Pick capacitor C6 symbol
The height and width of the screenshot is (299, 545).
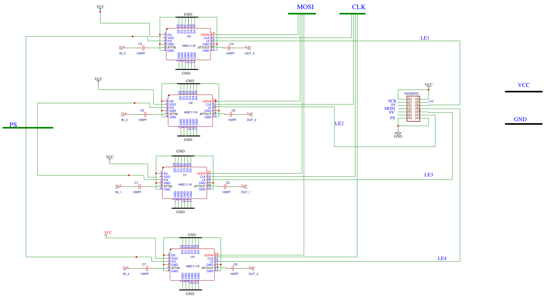(231, 114)
